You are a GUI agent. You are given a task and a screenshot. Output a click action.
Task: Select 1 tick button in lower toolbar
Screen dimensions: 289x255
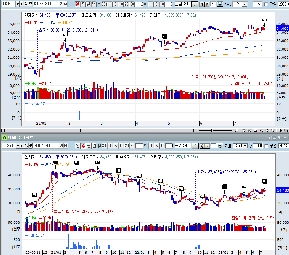pos(151,146)
